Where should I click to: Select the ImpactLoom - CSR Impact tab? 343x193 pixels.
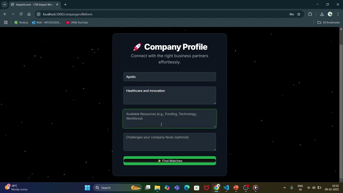[34, 5]
